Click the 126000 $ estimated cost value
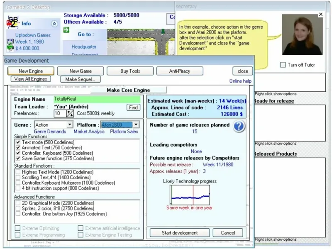The width and height of the screenshot is (332, 249). click(x=232, y=114)
